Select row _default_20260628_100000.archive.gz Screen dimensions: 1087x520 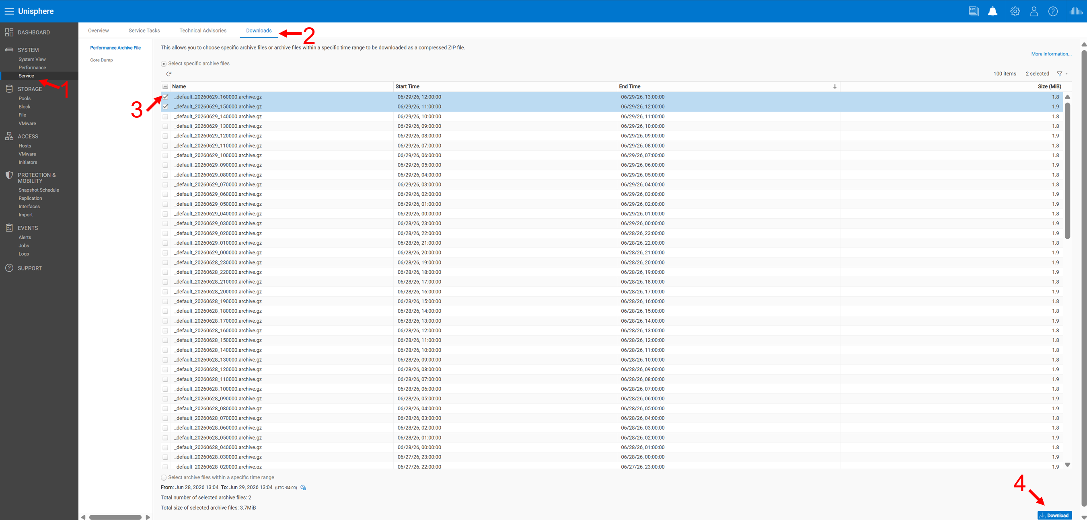click(x=612, y=389)
